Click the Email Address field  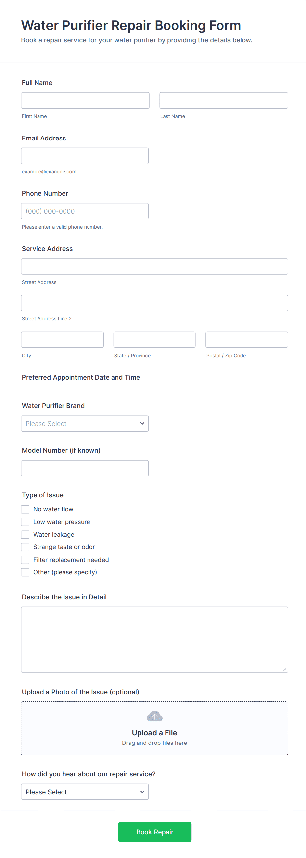click(x=85, y=156)
